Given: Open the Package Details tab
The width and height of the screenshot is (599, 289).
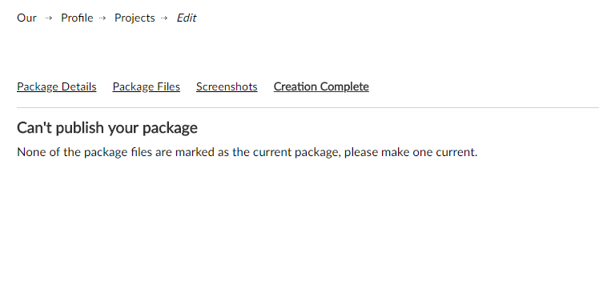Looking at the screenshot, I should (57, 86).
